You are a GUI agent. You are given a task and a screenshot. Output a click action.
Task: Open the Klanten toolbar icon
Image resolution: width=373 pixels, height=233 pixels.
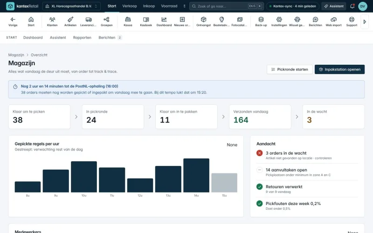point(52,21)
